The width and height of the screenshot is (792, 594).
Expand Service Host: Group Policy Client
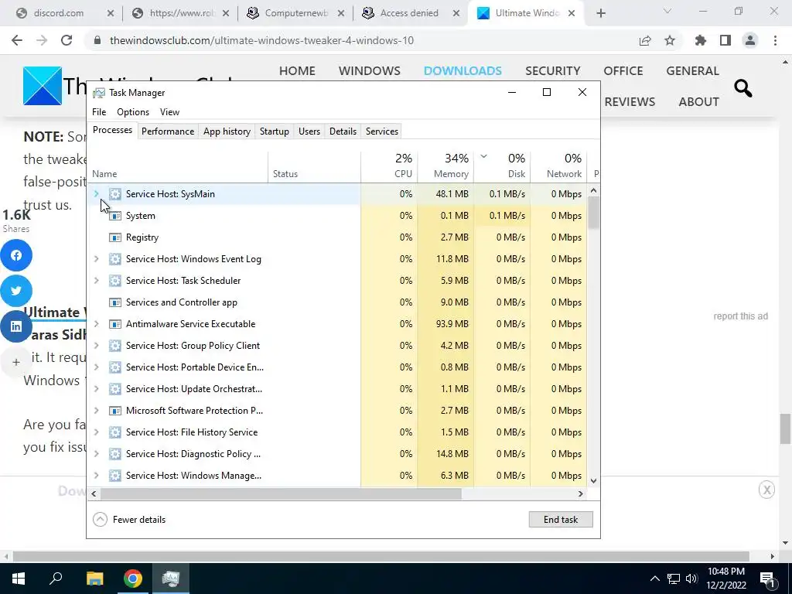tap(96, 346)
